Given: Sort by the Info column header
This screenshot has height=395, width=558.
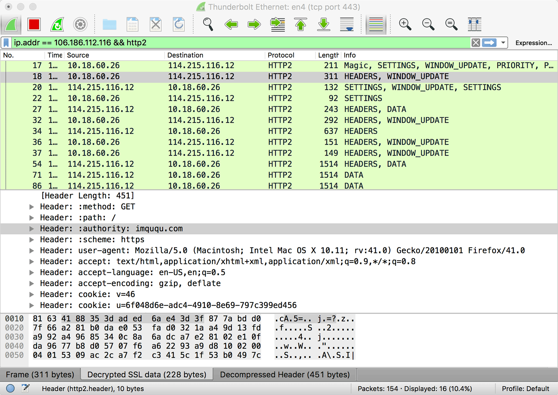Looking at the screenshot, I should (x=449, y=55).
